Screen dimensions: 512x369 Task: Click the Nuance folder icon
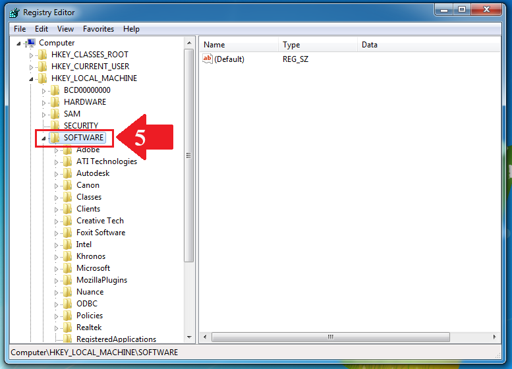(x=68, y=292)
